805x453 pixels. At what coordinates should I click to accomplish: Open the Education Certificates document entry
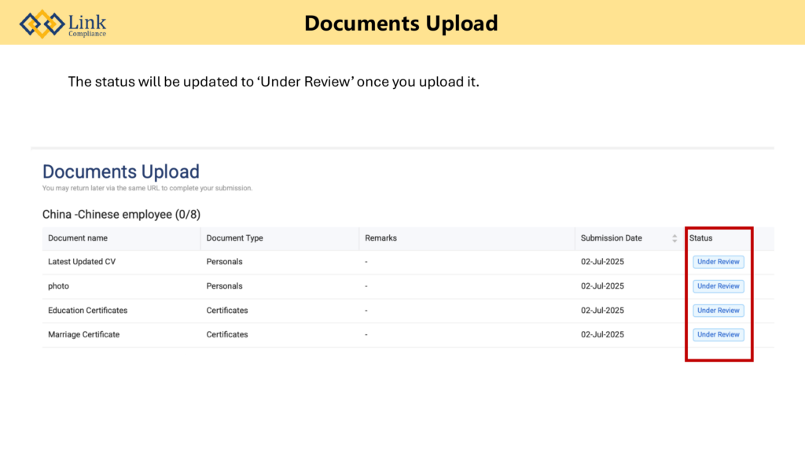[87, 311]
